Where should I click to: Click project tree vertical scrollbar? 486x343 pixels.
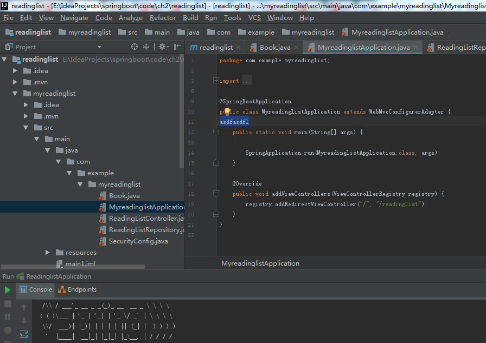pyautogui.click(x=182, y=111)
